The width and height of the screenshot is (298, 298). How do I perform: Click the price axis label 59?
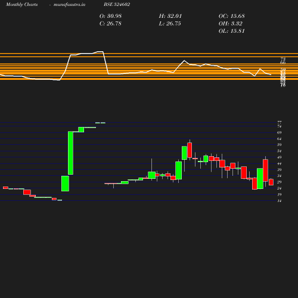point(280,145)
